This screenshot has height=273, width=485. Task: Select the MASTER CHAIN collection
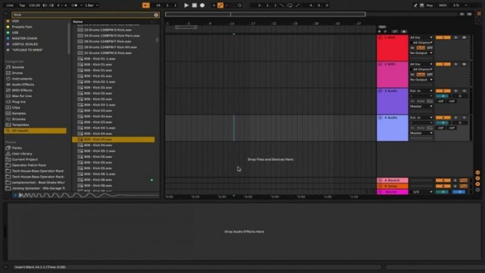point(24,38)
